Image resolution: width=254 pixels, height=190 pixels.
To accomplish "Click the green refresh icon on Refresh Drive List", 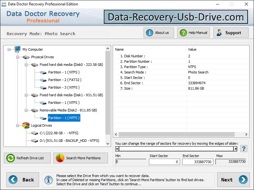I will tap(10, 158).
